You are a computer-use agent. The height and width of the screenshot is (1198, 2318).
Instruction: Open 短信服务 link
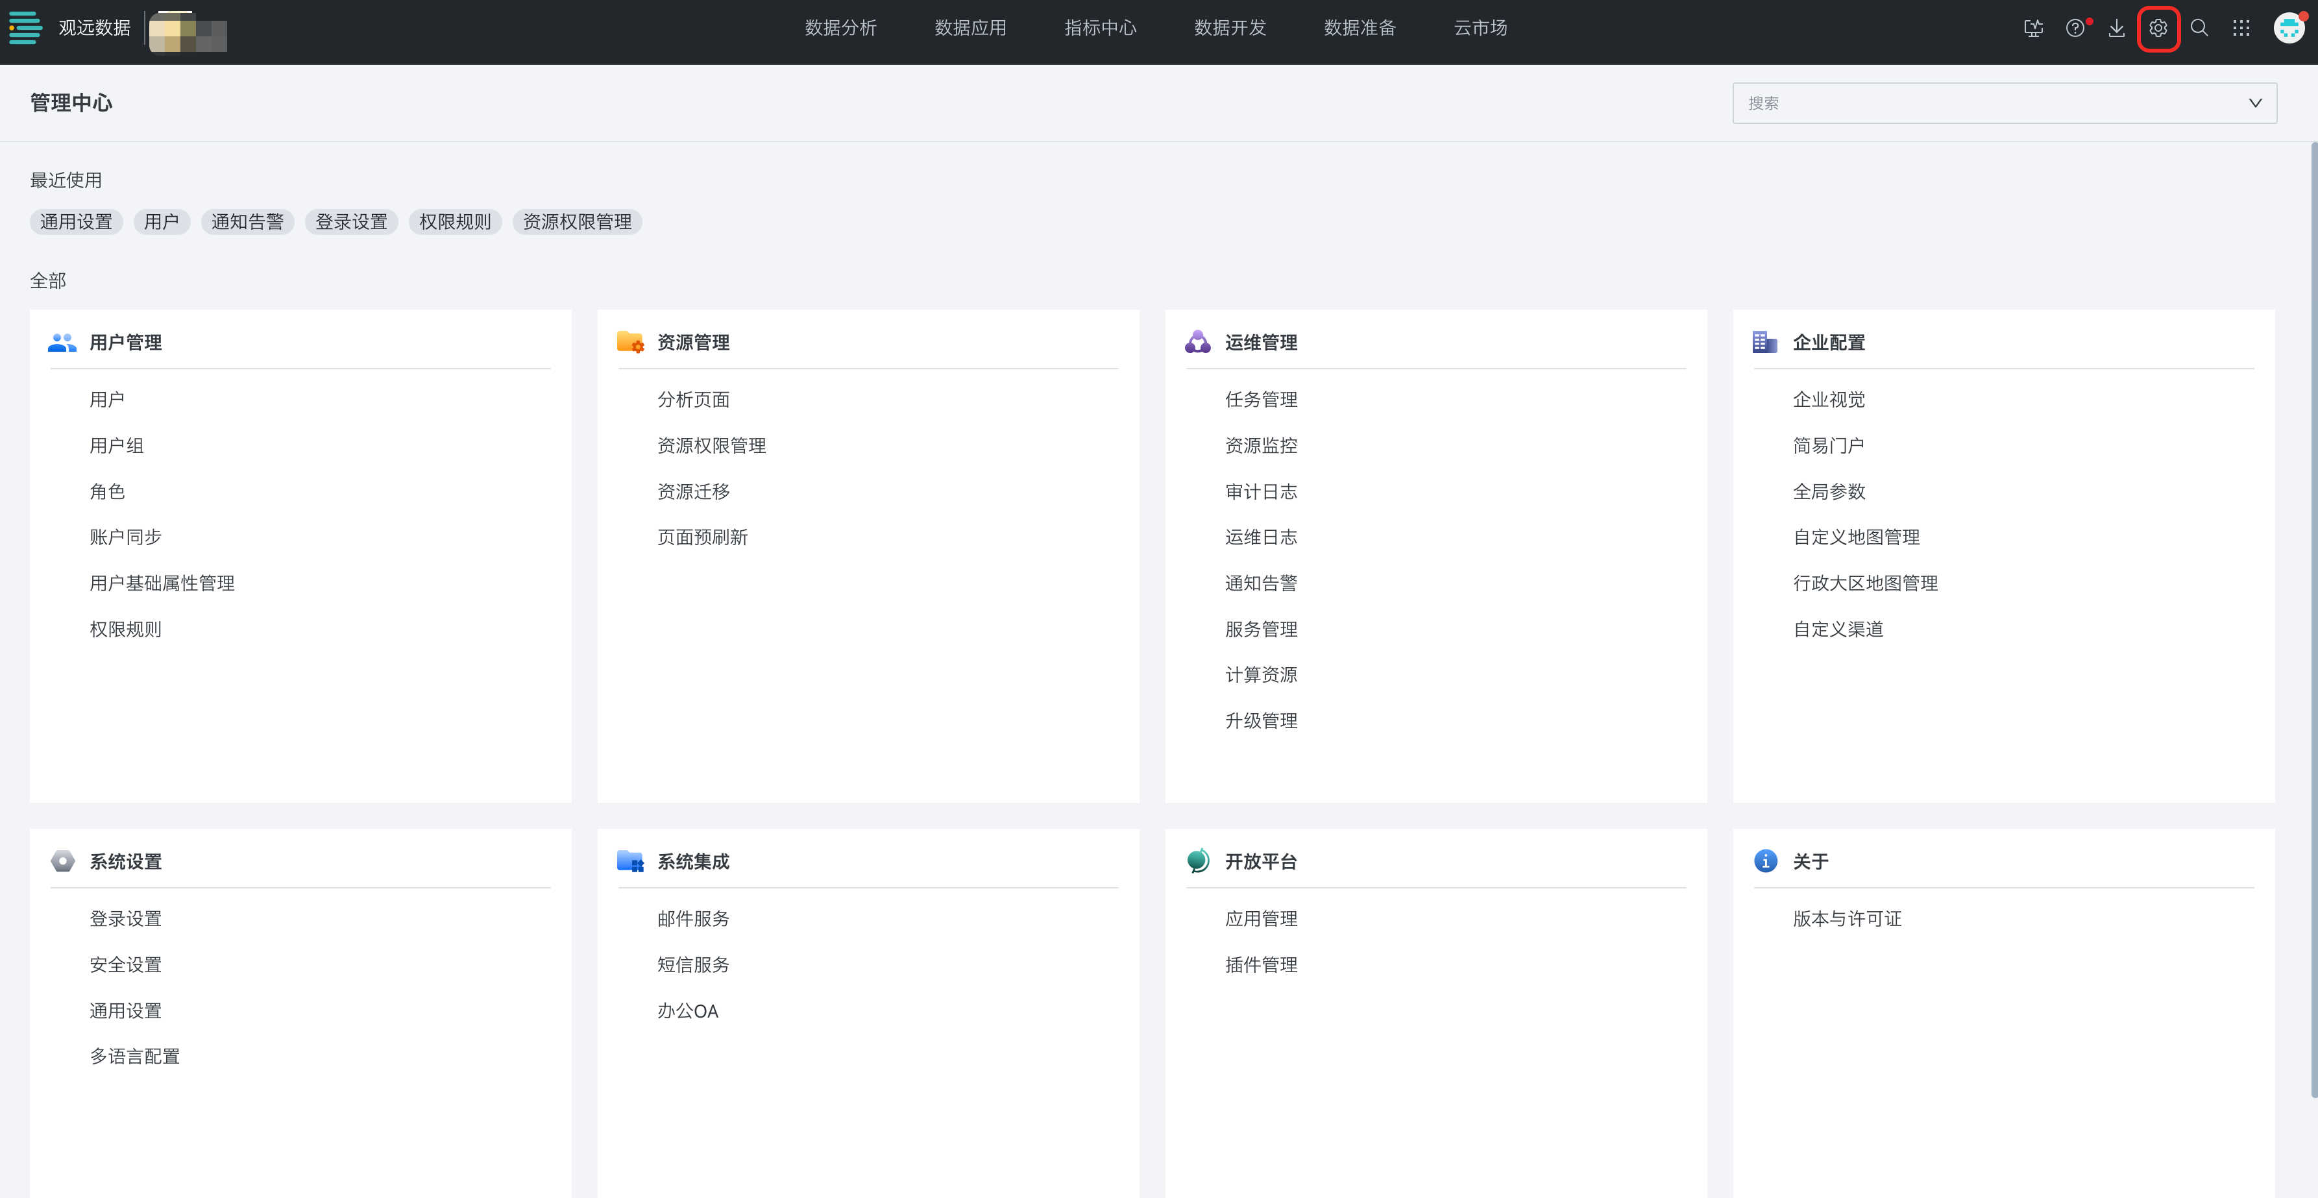tap(693, 965)
